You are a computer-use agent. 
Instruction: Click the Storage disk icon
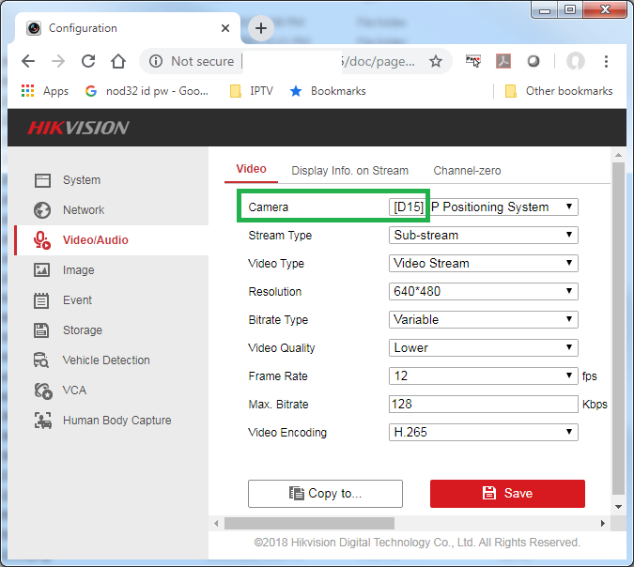[x=42, y=330]
